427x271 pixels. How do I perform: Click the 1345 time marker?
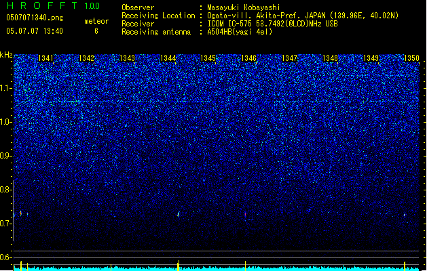click(x=208, y=58)
